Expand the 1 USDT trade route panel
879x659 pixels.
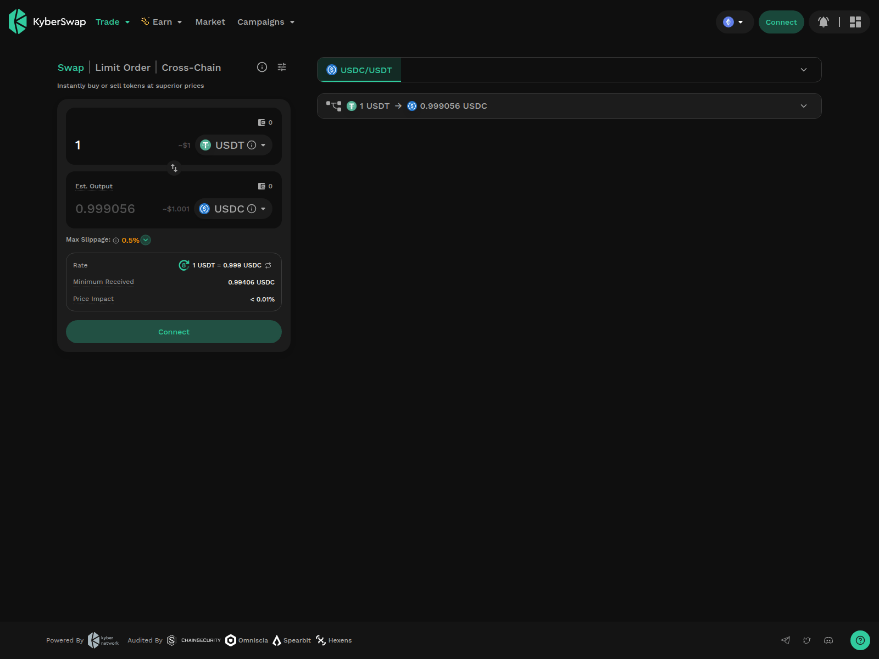point(804,106)
